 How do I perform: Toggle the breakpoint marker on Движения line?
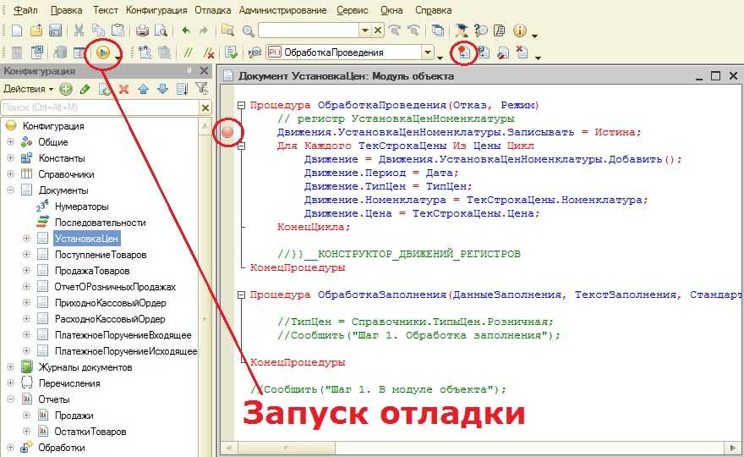[227, 132]
